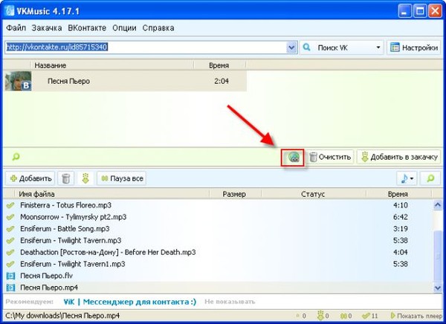Open Настройки settings

click(413, 48)
